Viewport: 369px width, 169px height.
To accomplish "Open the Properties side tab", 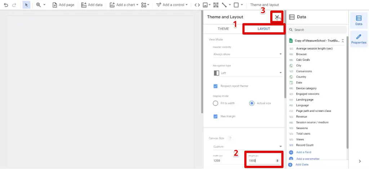I will point(359,39).
